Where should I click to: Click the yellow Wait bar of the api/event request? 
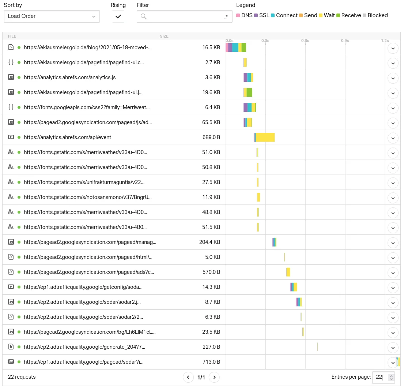point(265,137)
